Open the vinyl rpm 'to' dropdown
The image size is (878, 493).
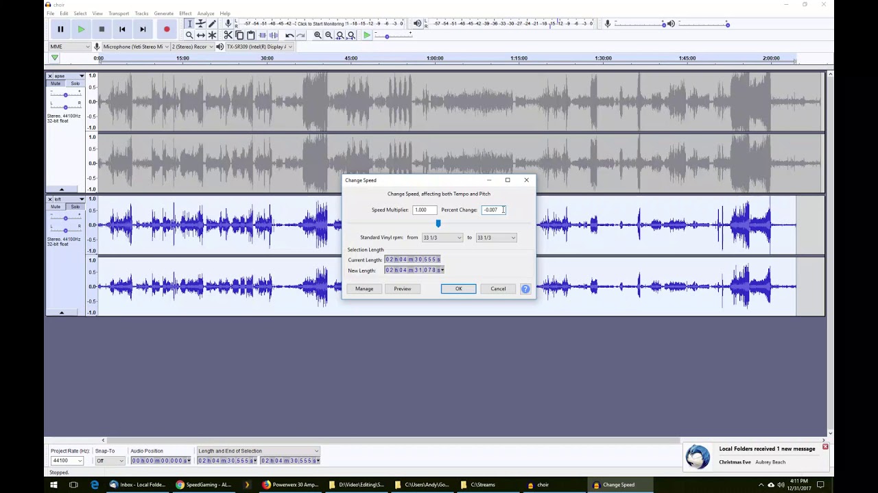coord(496,238)
